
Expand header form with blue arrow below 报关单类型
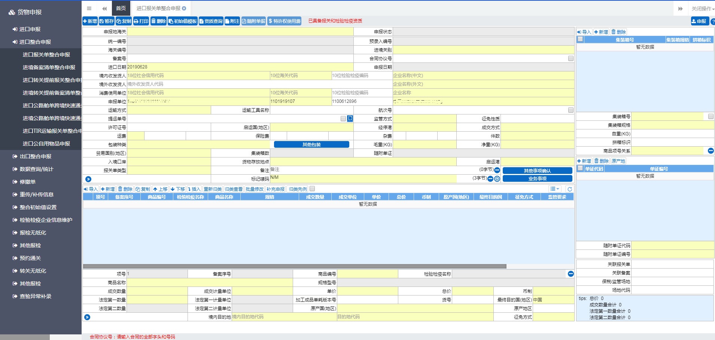88,179
